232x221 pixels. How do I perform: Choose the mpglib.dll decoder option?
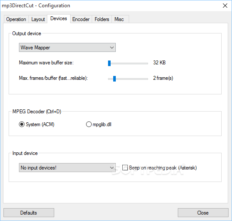(x=99, y=124)
